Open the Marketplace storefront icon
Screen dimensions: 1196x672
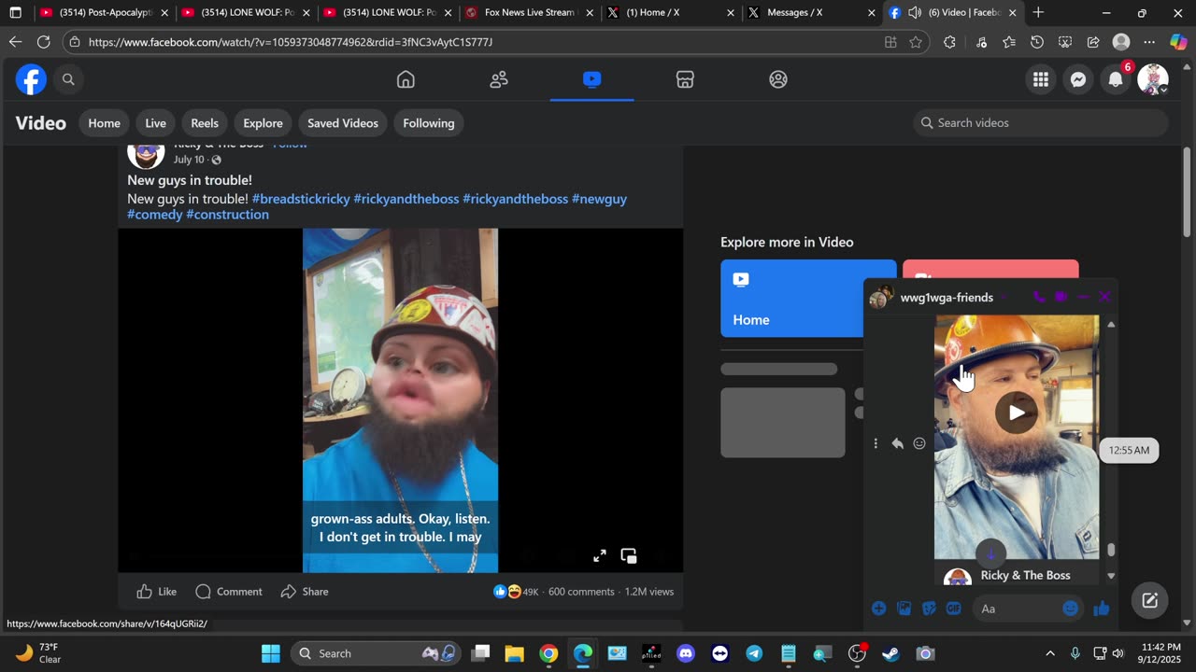point(685,79)
